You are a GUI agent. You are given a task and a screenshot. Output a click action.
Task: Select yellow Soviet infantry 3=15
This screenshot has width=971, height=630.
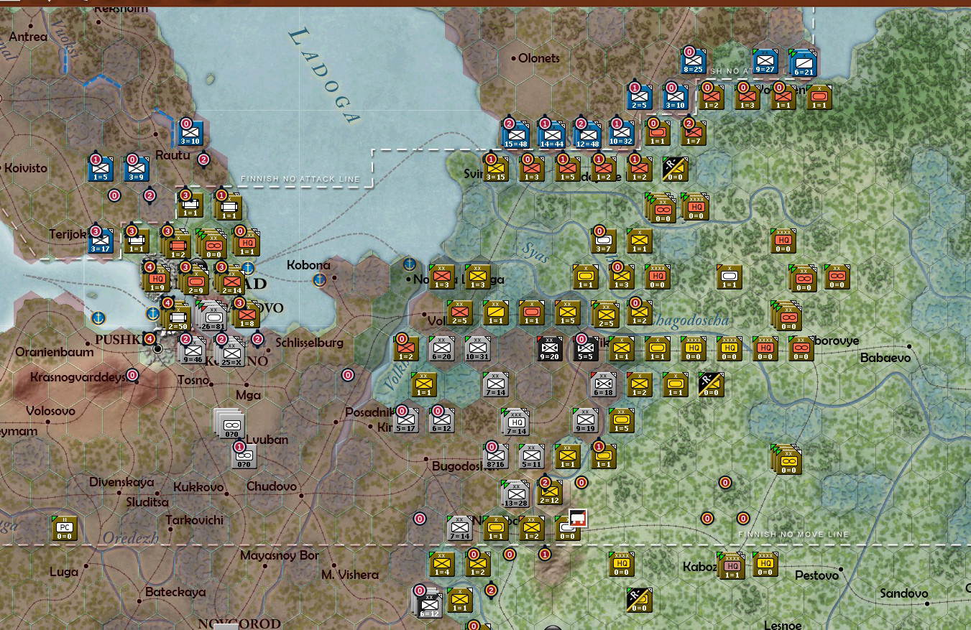(x=497, y=168)
